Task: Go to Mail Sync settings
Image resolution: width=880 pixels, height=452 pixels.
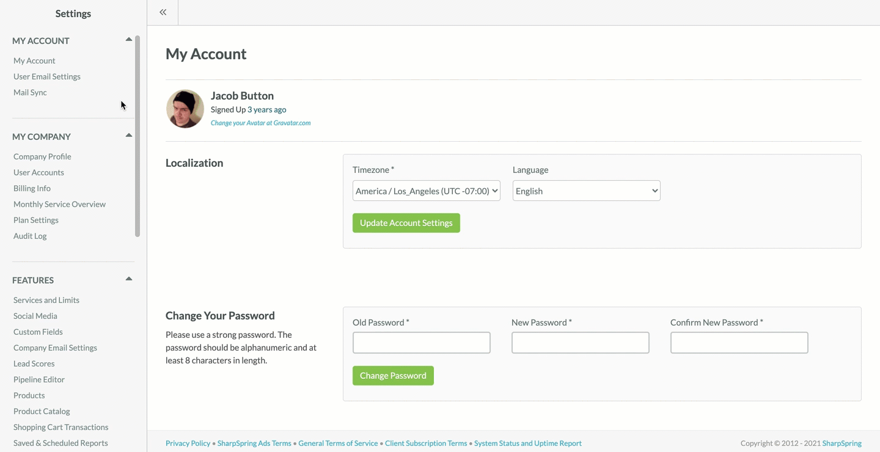Action: [30, 92]
